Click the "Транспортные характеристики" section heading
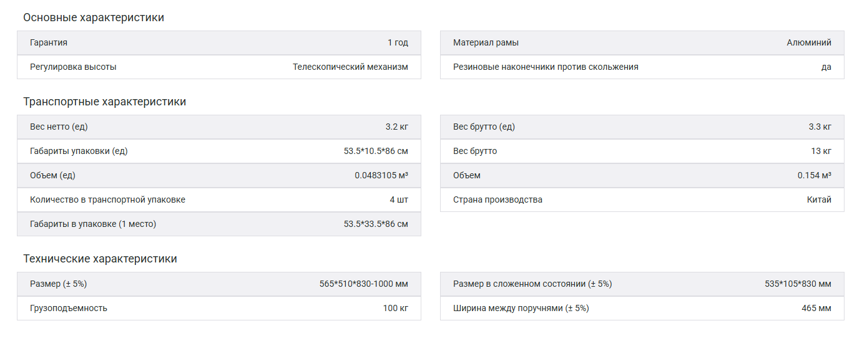The image size is (867, 346). click(104, 102)
